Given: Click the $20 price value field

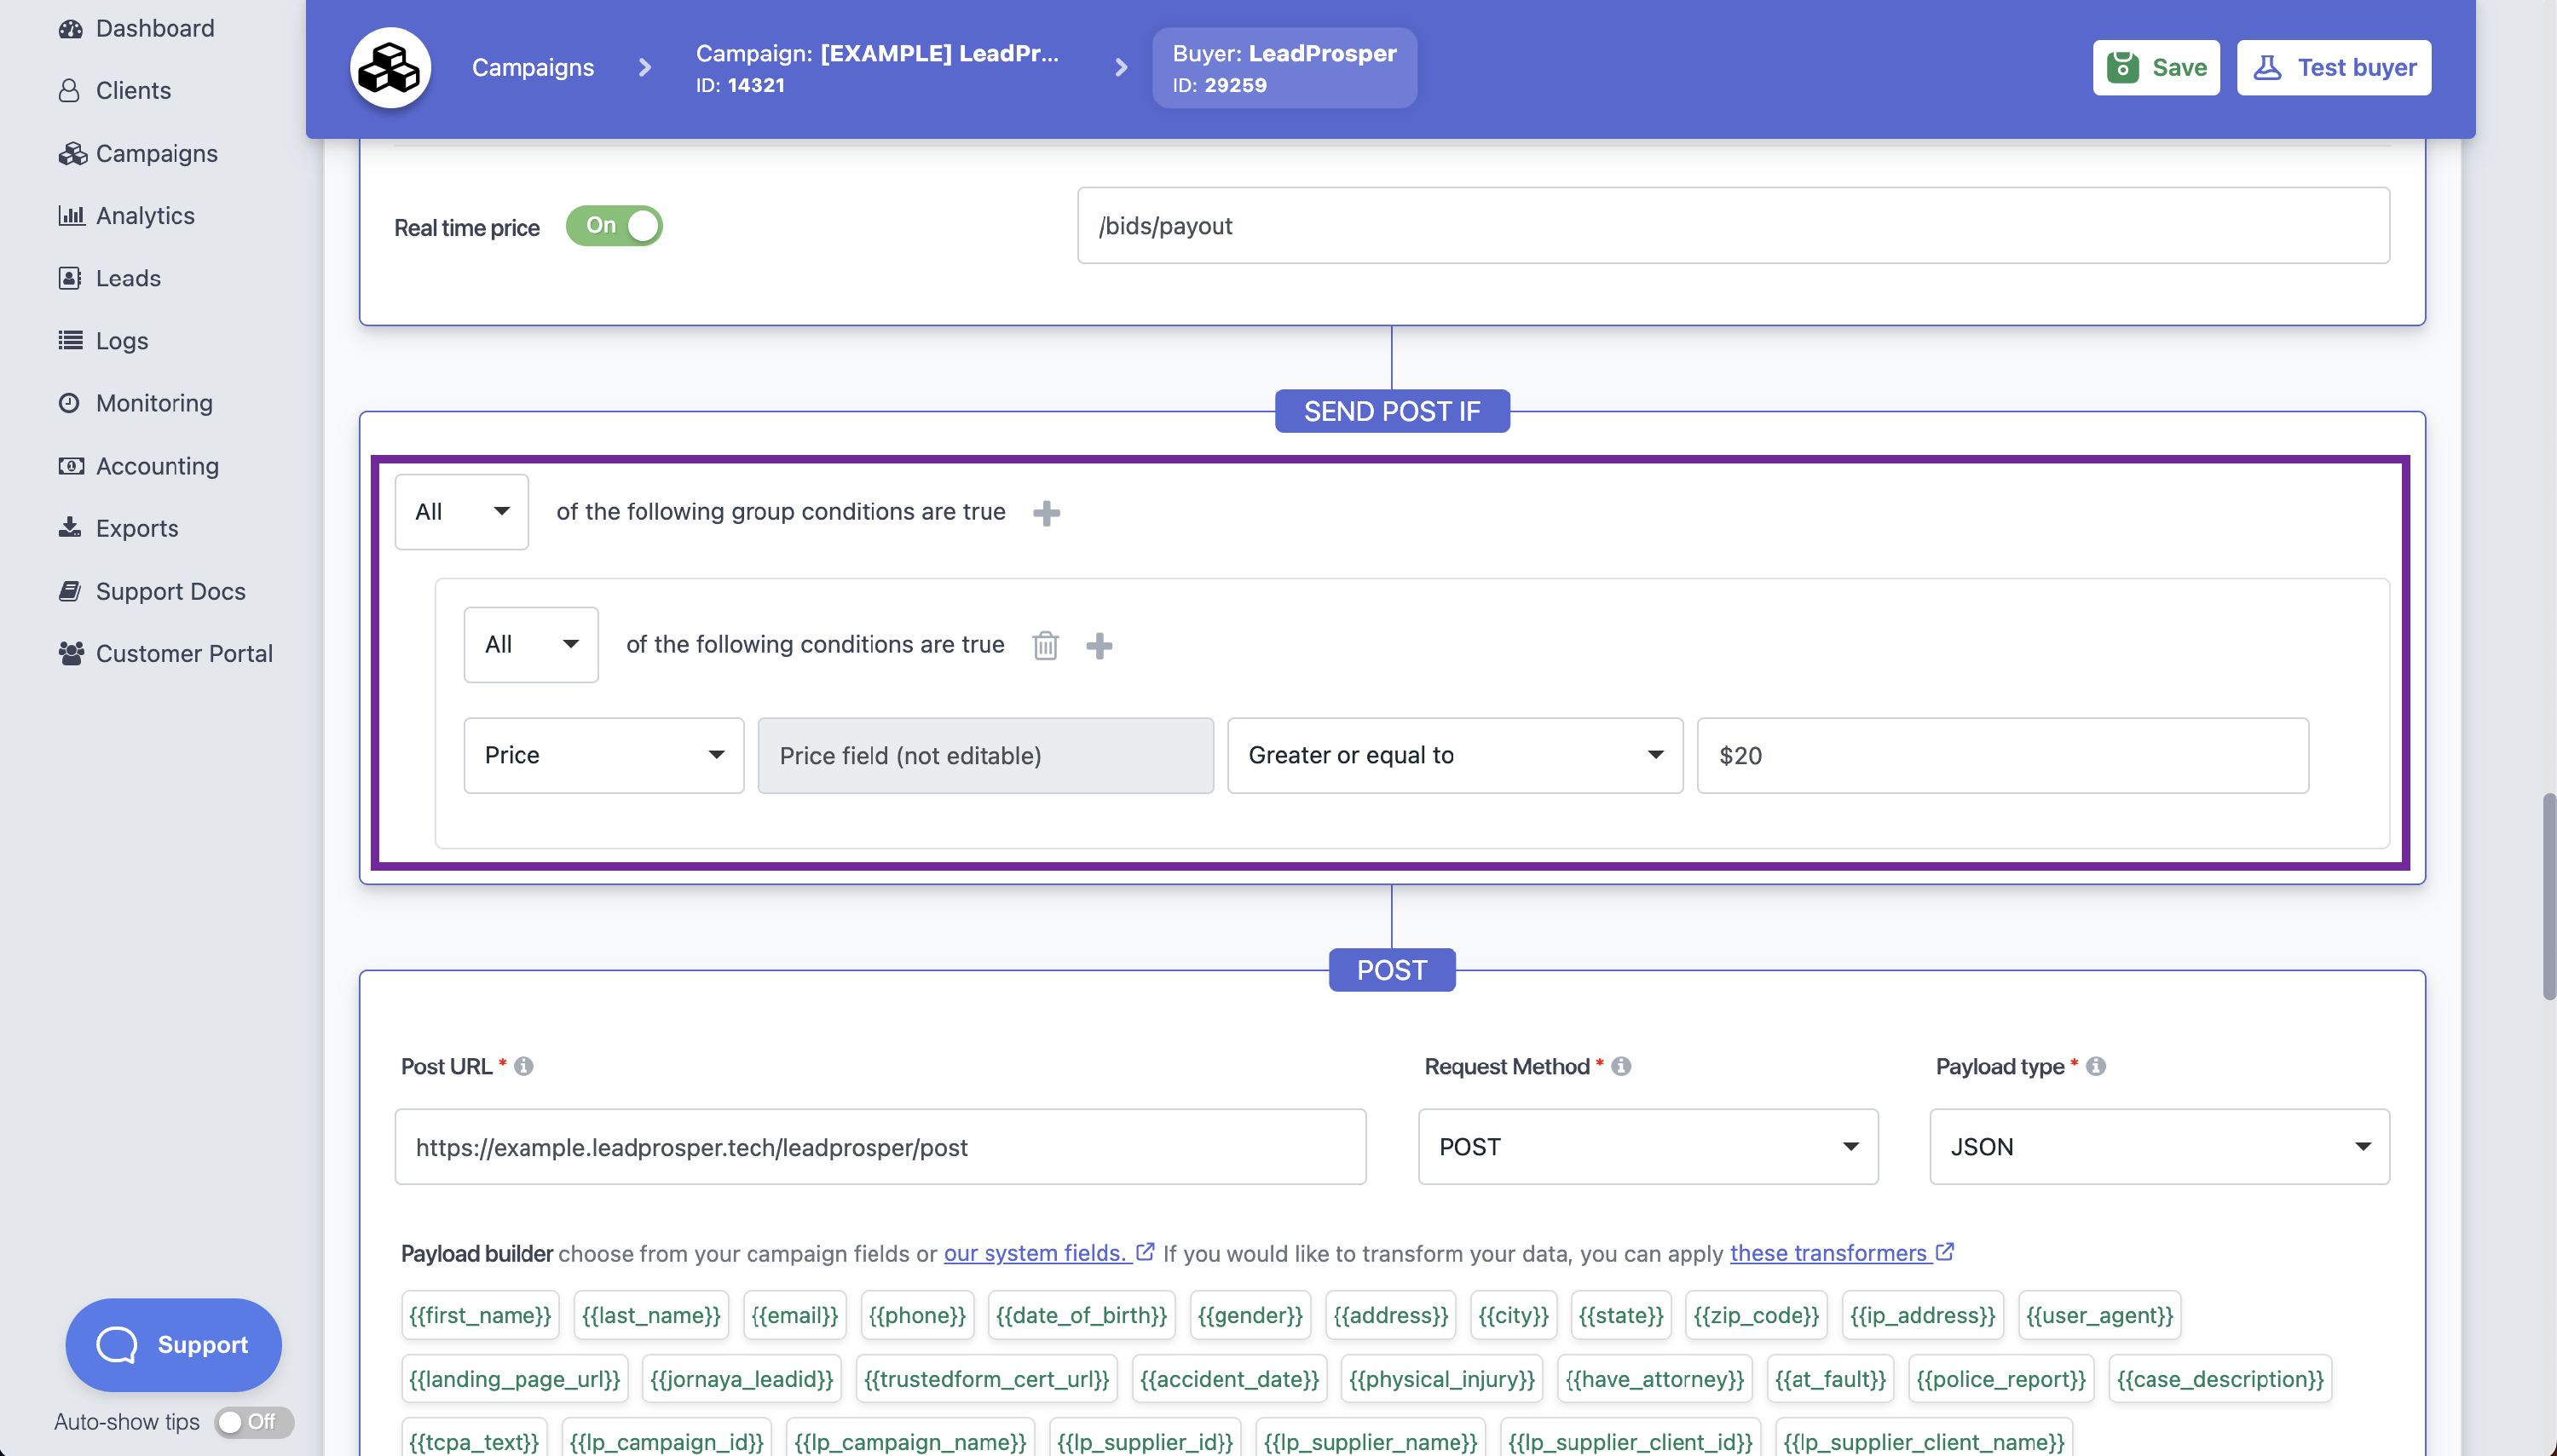Looking at the screenshot, I should 2000,755.
